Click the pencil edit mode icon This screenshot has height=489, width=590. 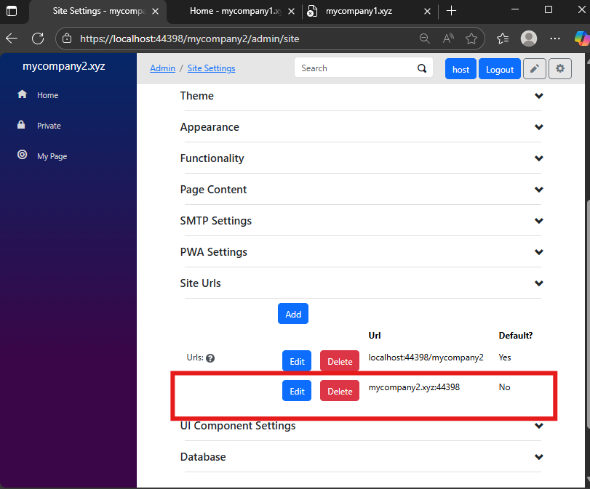coord(535,69)
